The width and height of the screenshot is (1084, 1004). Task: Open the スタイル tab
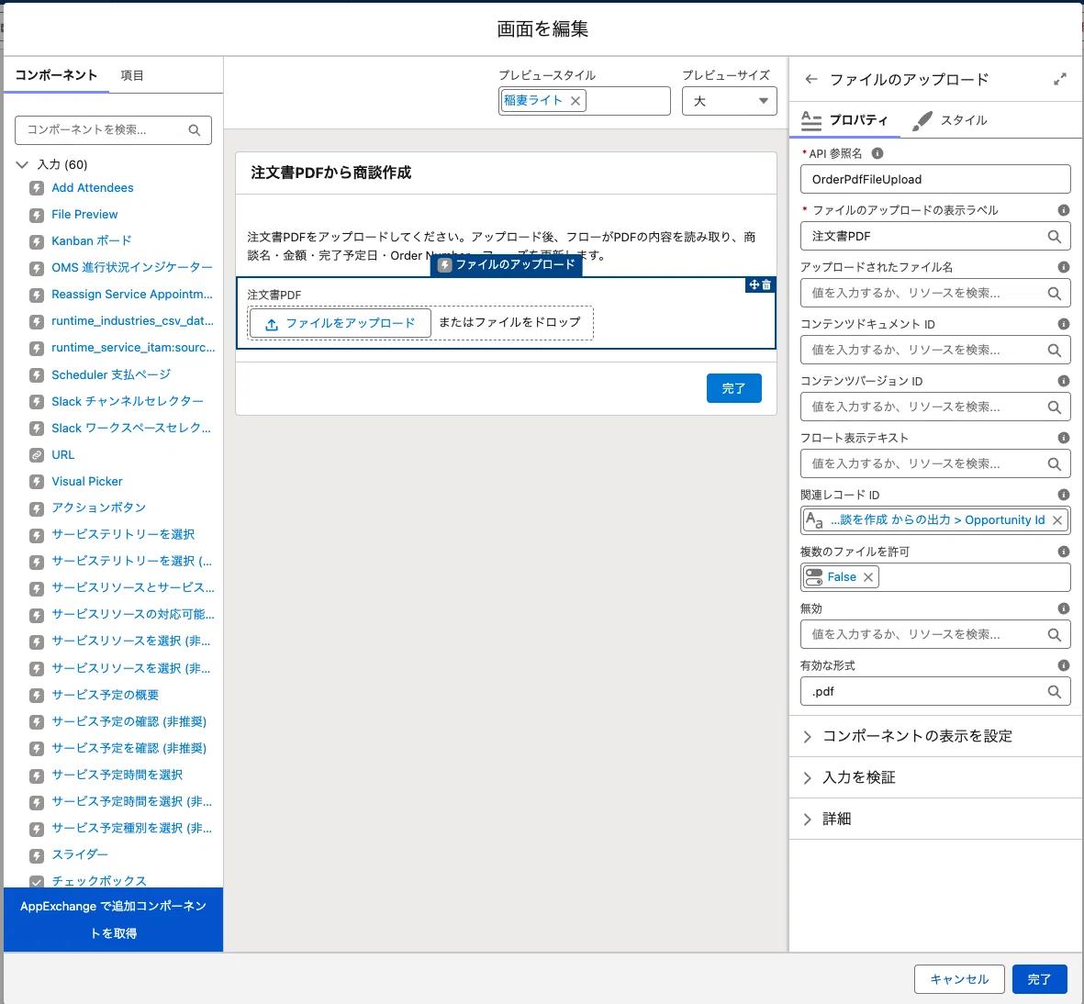coord(950,120)
